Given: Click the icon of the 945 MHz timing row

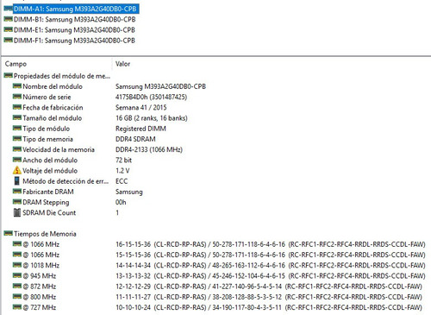Looking at the screenshot, I should pyautogui.click(x=17, y=275).
